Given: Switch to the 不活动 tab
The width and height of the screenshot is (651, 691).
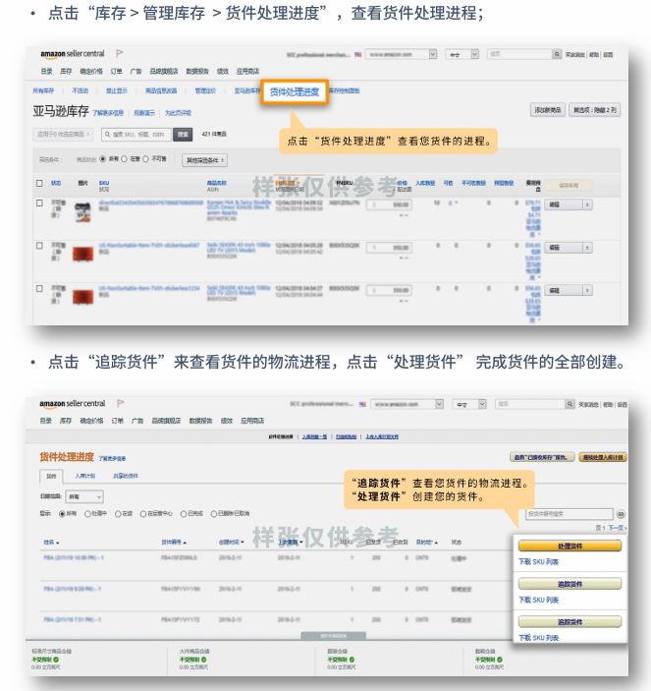Looking at the screenshot, I should pyautogui.click(x=80, y=90).
